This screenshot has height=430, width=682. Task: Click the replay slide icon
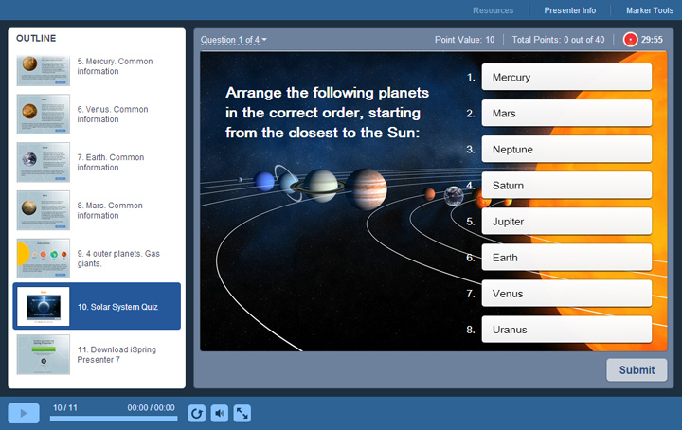click(x=197, y=413)
